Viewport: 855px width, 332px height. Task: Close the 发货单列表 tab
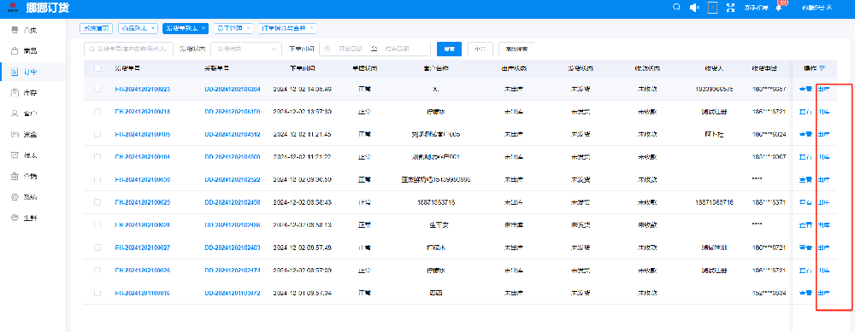point(203,28)
